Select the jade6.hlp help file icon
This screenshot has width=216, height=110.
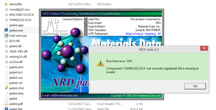point(6,109)
